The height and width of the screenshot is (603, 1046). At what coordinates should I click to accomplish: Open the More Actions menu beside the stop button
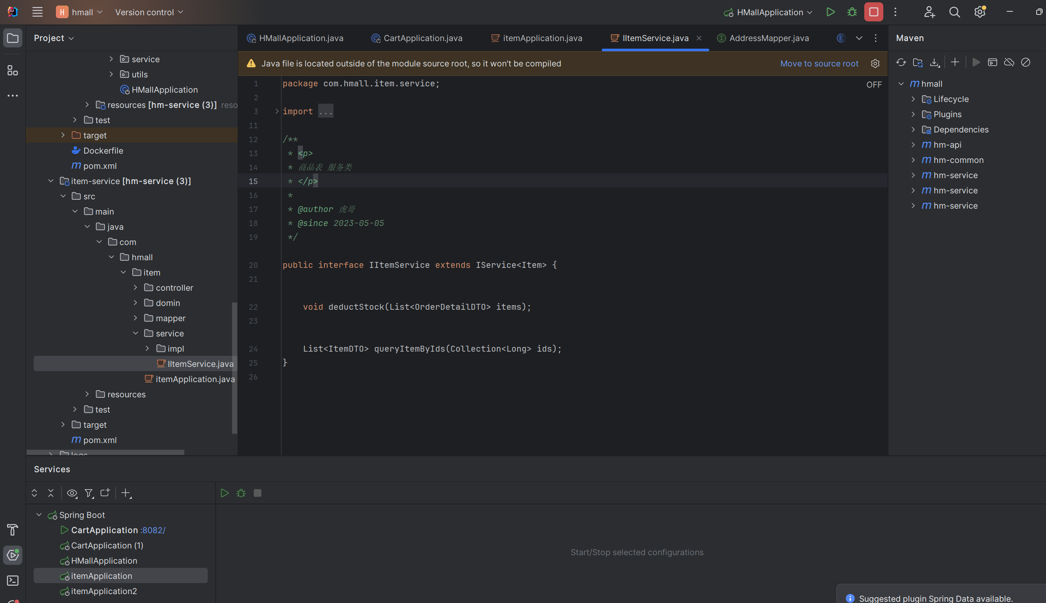click(x=895, y=12)
